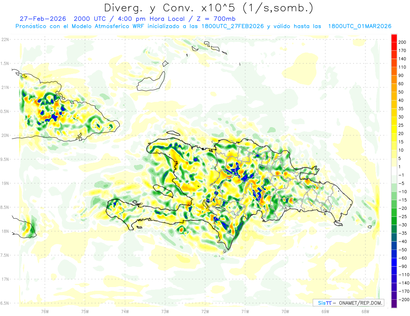Click the 19N latitude label
410x316 pixels.
point(5,183)
